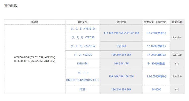
Task: Open the (1、2)×YZII25 pump head link
Action: (x=82, y=55)
